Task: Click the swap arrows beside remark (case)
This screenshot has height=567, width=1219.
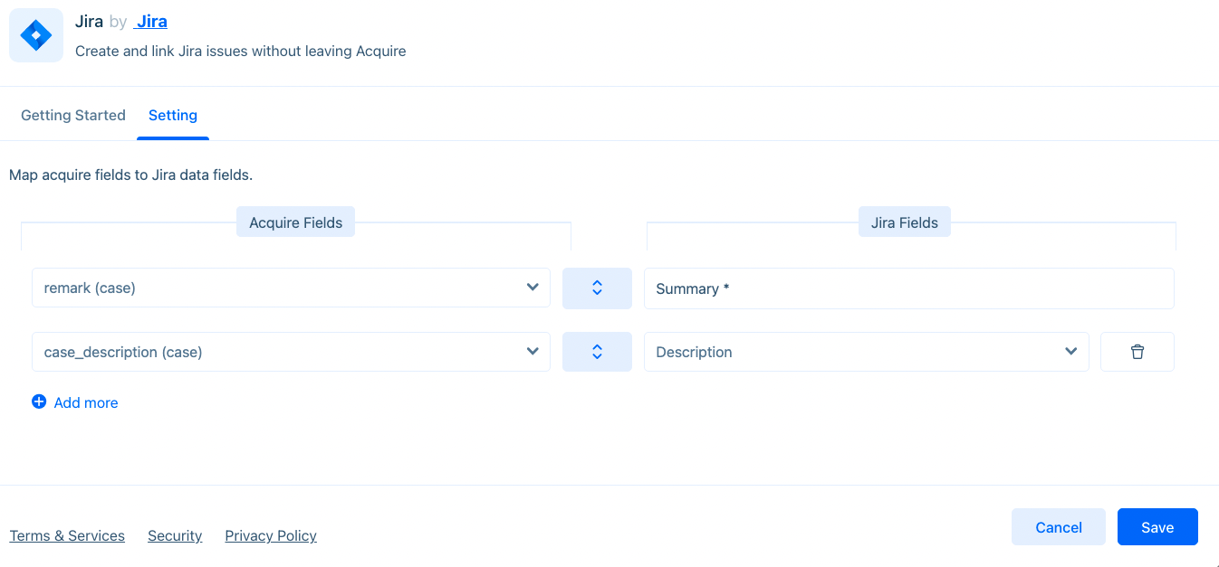Action: [x=597, y=288]
